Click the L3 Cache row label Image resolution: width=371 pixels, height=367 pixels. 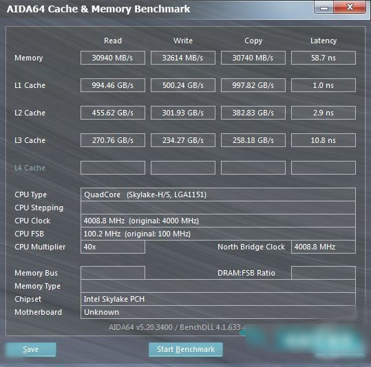point(30,140)
